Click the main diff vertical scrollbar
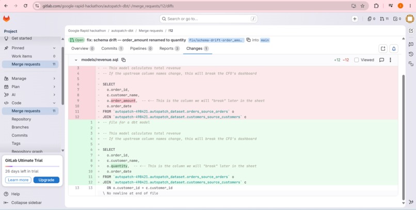 pyautogui.click(x=404, y=137)
